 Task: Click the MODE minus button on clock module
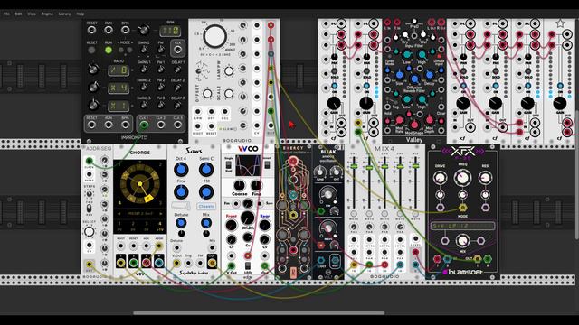[x=120, y=50]
